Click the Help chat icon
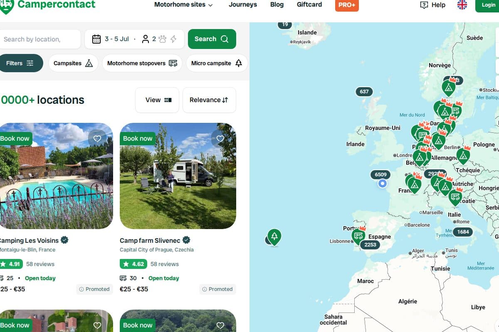This screenshot has width=499, height=332. [424, 5]
